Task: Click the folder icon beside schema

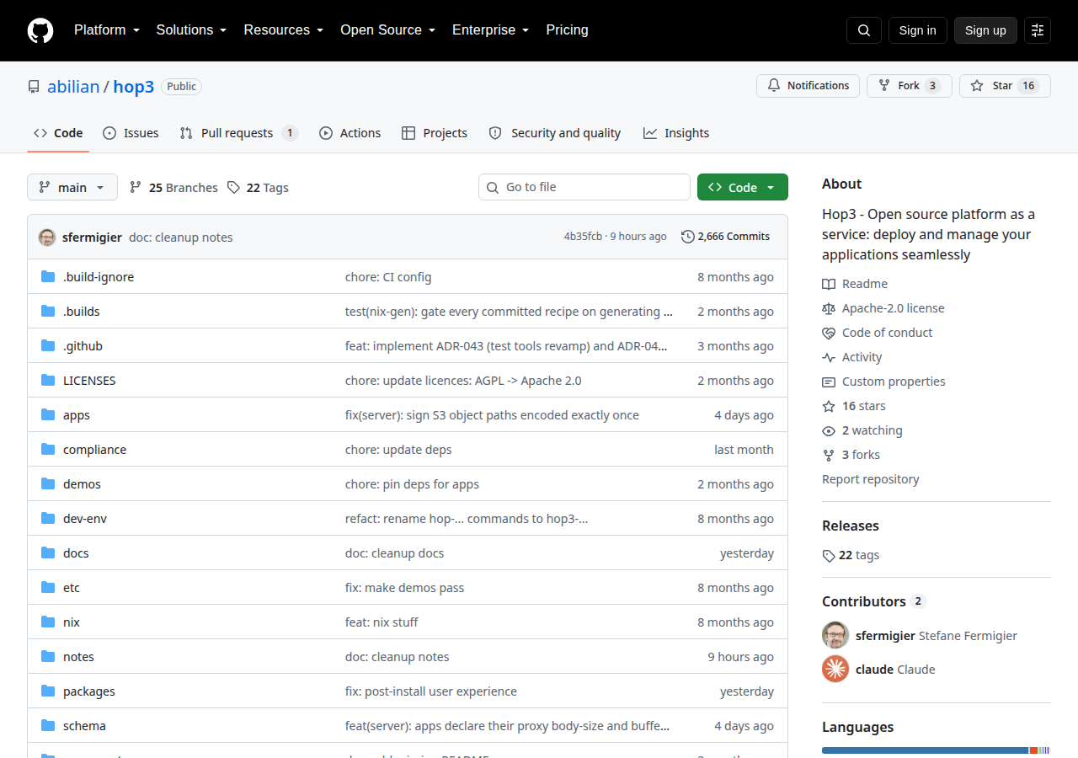Action: (48, 726)
